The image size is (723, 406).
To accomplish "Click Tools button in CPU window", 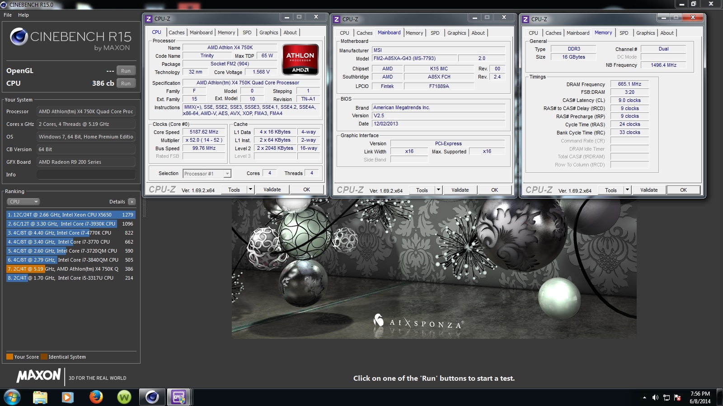I will 234,189.
